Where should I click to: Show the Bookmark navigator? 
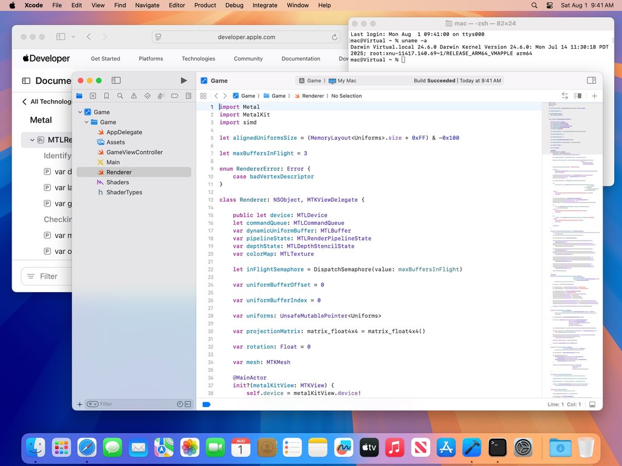pyautogui.click(x=106, y=95)
